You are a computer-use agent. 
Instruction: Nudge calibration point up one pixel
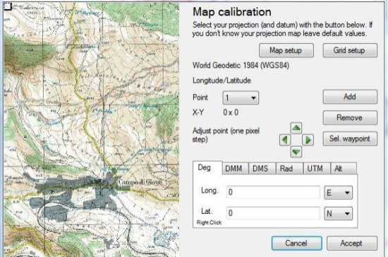click(296, 128)
